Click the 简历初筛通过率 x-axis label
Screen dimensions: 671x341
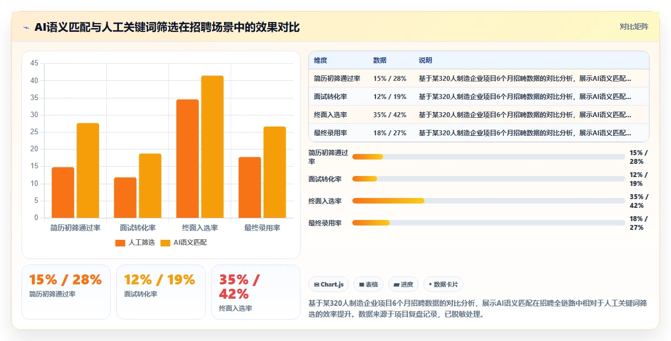pos(75,228)
